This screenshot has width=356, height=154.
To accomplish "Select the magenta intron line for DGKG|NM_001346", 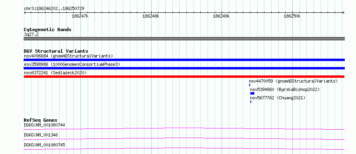I will (184, 138).
